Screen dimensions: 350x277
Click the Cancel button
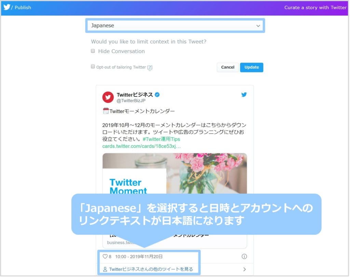227,67
